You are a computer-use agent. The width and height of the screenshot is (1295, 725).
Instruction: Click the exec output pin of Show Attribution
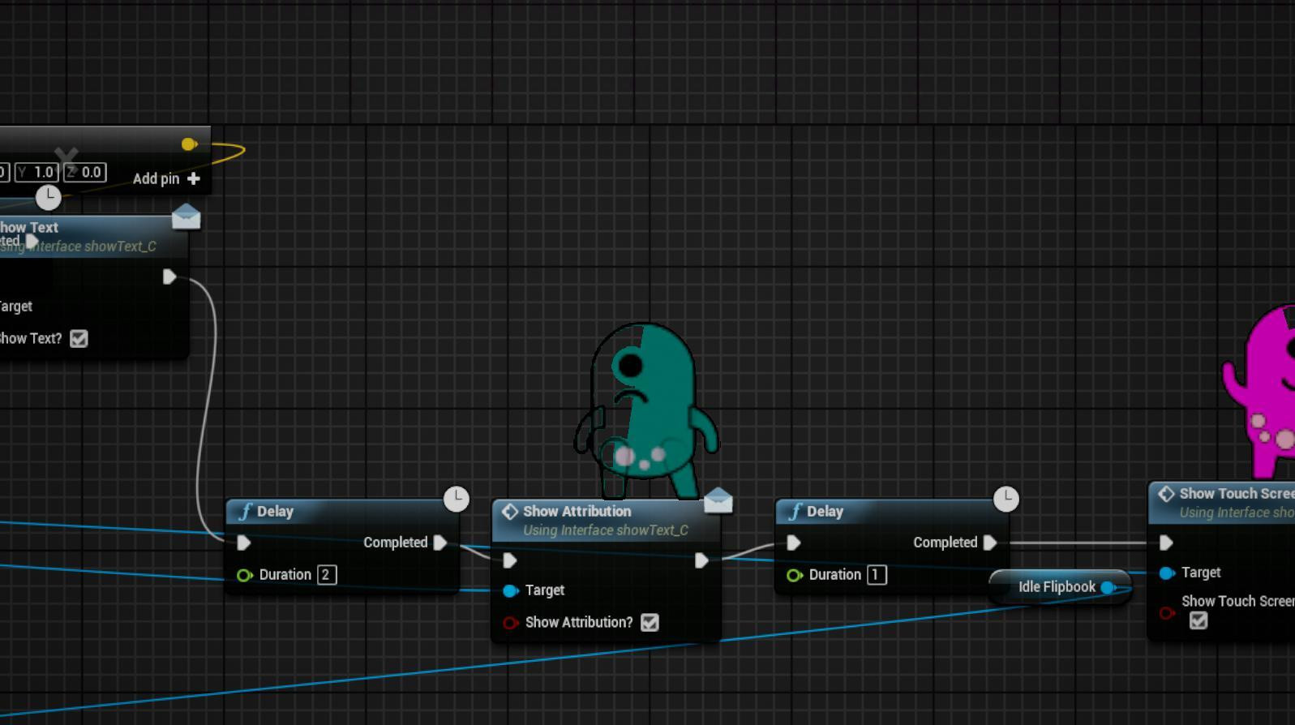click(x=702, y=560)
